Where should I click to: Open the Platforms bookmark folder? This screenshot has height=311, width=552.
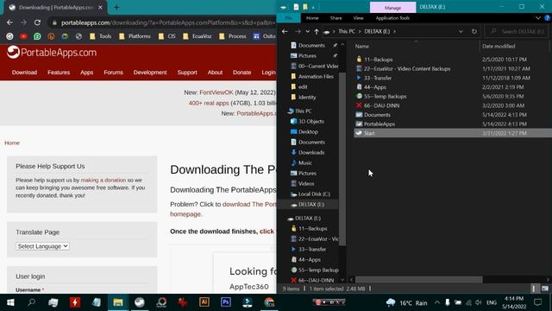[135, 36]
